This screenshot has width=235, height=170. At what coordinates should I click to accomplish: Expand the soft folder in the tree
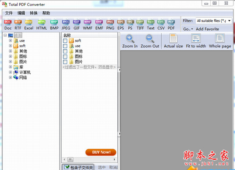[x=10, y=46]
